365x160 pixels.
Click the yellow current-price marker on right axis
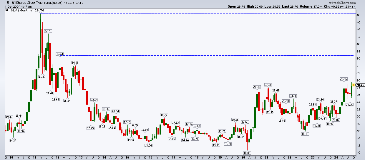[x=354, y=85]
